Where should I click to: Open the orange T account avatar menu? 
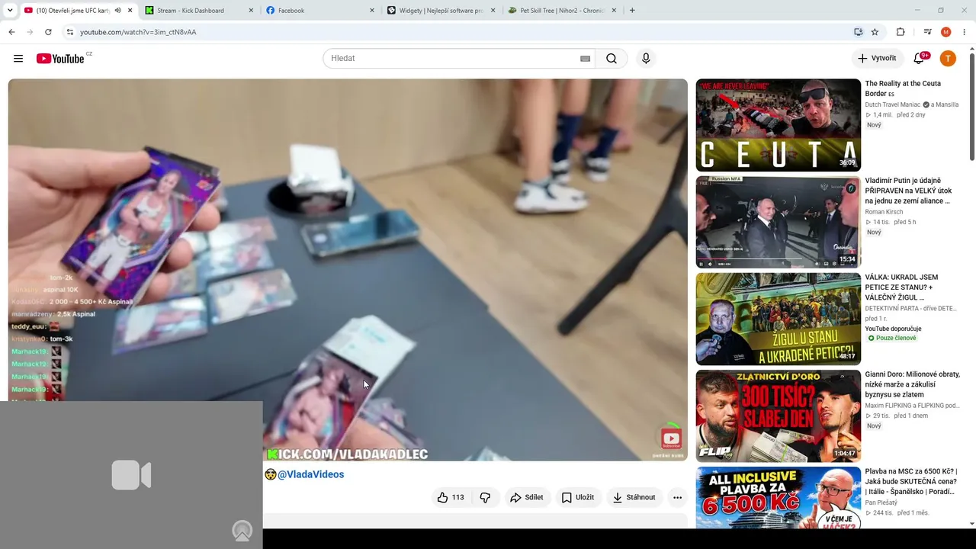(x=948, y=59)
